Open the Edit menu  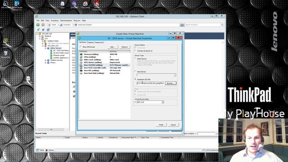click(x=42, y=21)
